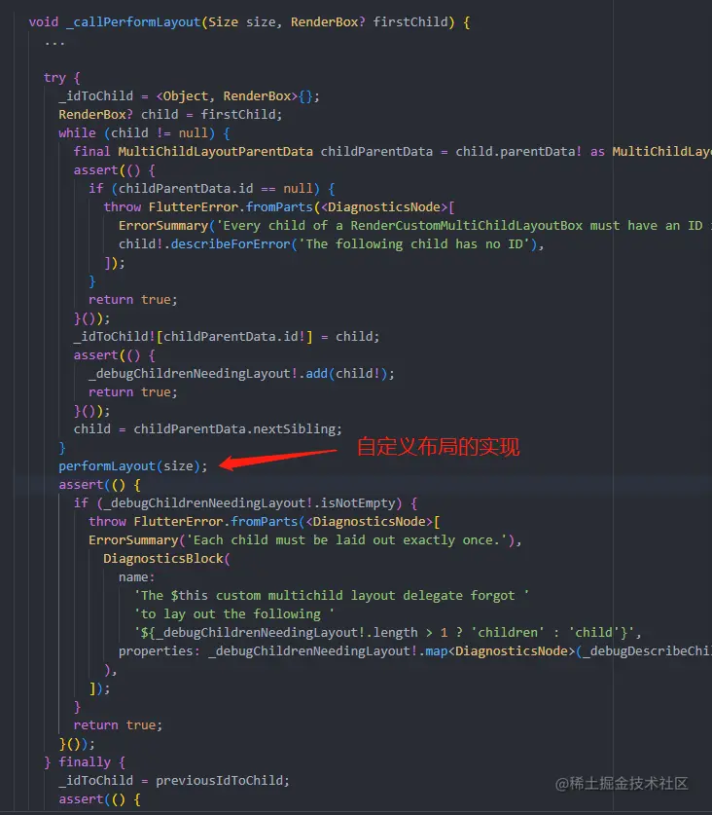Click '_debugChildrenNeedingLayout!.add(child!);' line
712x815 pixels.
241,374
